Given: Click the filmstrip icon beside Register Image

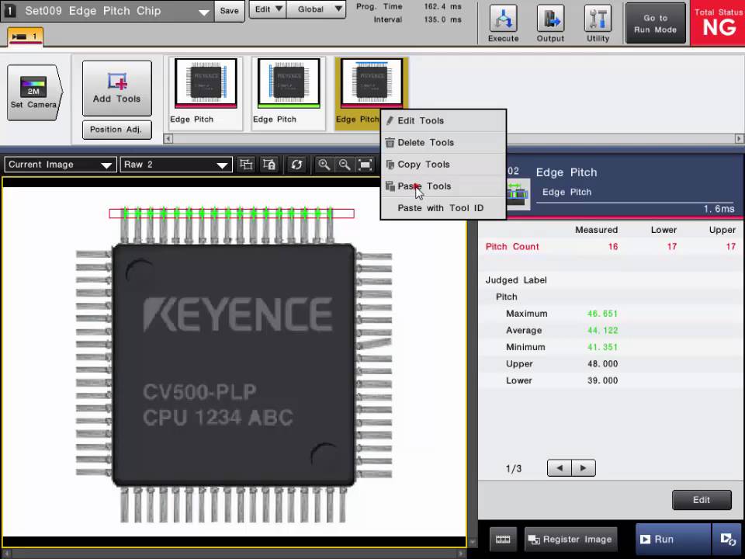Looking at the screenshot, I should tap(503, 539).
